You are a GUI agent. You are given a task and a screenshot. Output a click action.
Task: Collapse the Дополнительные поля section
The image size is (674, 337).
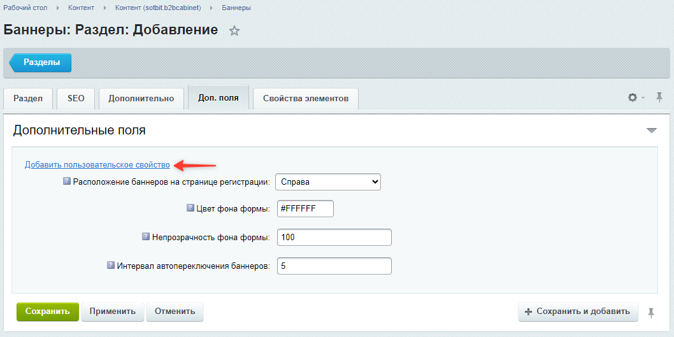(x=652, y=130)
